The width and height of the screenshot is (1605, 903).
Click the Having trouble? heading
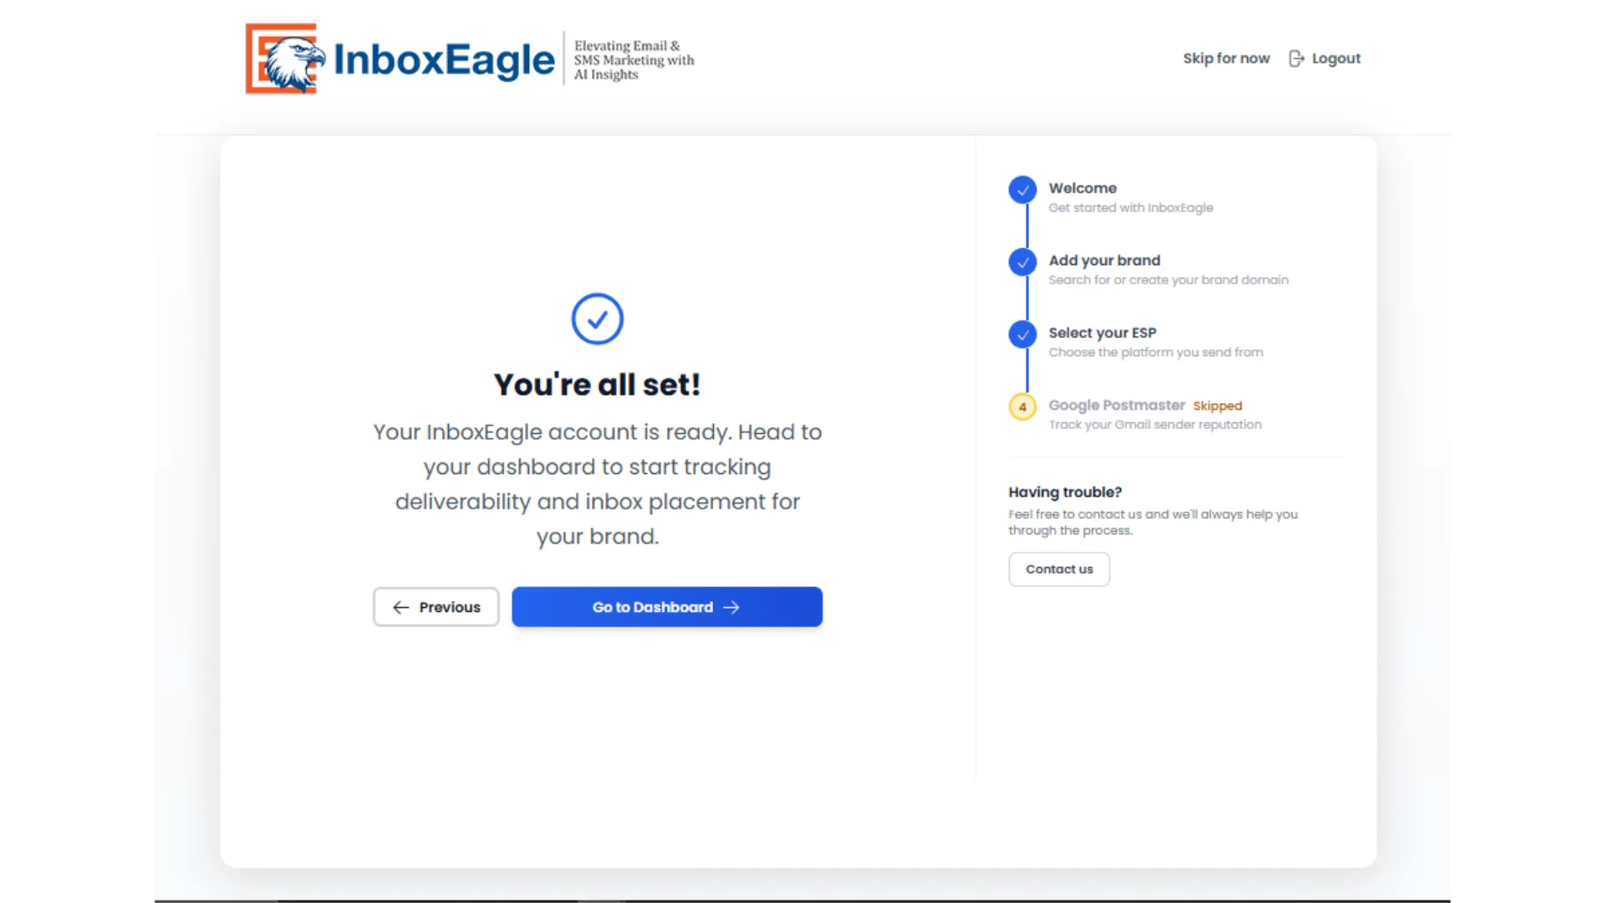click(x=1065, y=492)
